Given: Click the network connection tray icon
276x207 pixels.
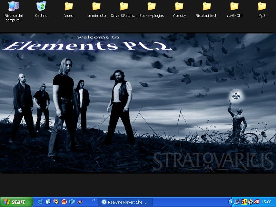Looking at the screenshot, I should (x=238, y=202).
